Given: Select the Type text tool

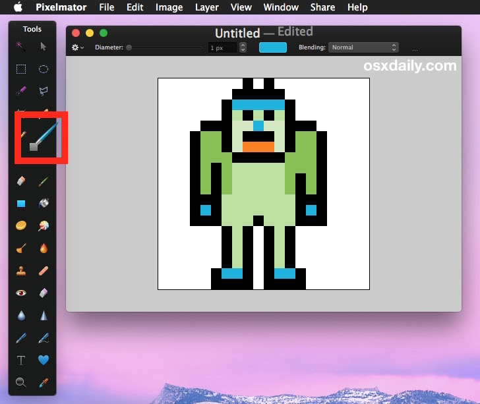Looking at the screenshot, I should [x=21, y=361].
